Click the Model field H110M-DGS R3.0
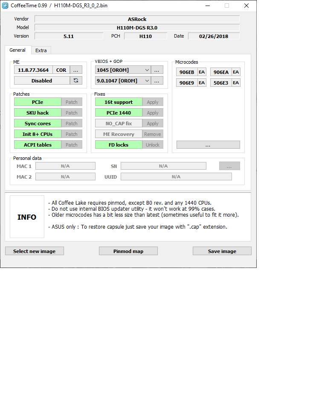Screen dimensions: 313x415 click(x=137, y=27)
